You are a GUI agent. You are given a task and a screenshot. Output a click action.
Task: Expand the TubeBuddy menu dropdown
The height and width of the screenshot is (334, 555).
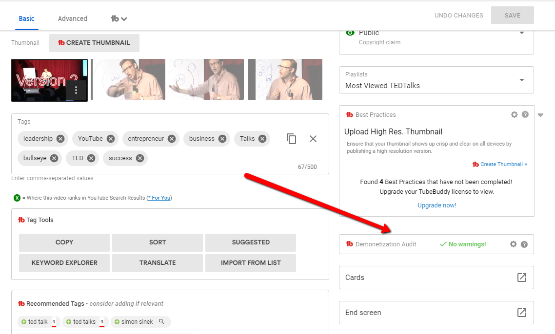click(119, 19)
